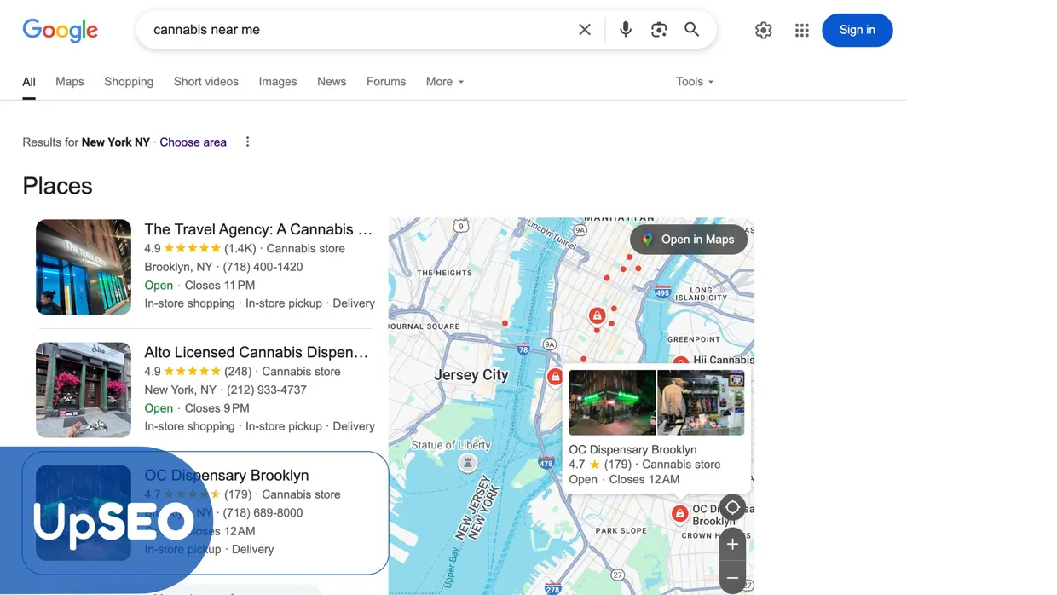Image resolution: width=1057 pixels, height=595 pixels.
Task: Click the Statue of Liberty map marker
Action: pos(467,463)
